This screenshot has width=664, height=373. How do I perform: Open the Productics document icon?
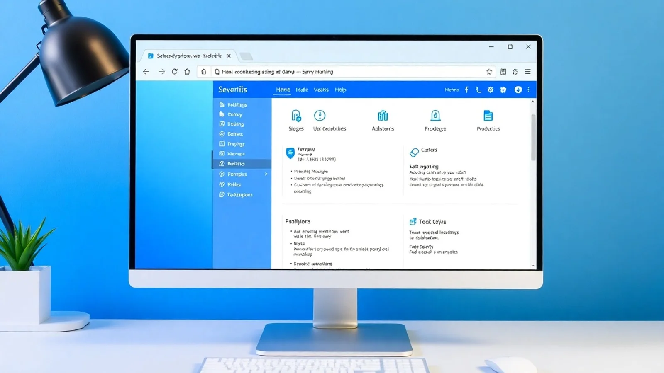[488, 116]
